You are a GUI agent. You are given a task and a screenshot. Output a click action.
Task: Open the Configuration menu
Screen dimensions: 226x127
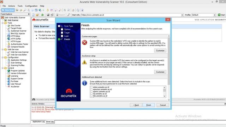[x=31, y=6]
